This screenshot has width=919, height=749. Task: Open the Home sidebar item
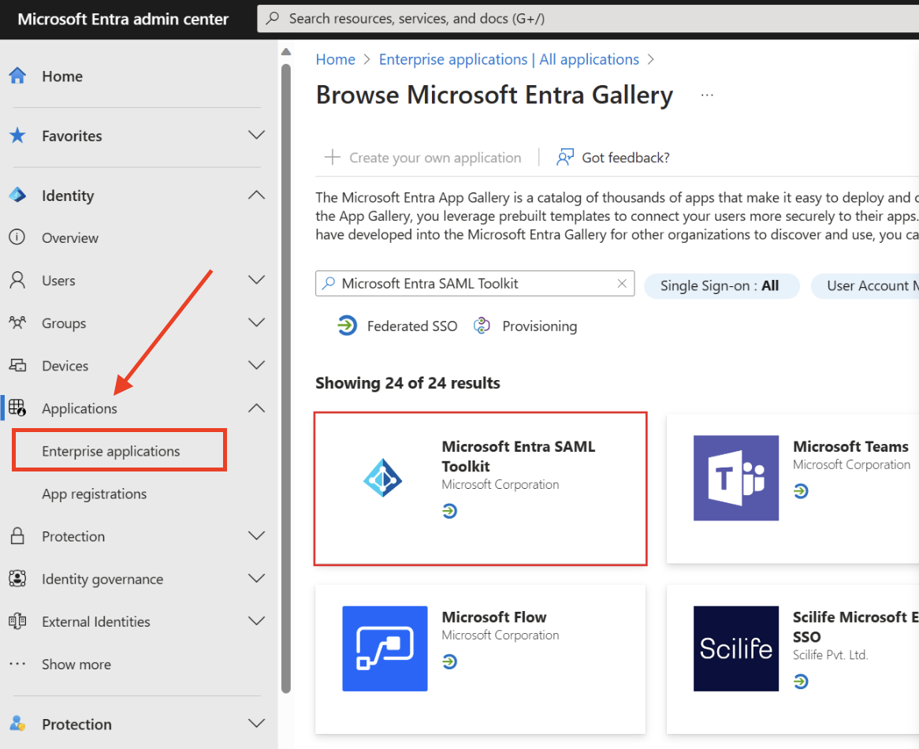[62, 76]
